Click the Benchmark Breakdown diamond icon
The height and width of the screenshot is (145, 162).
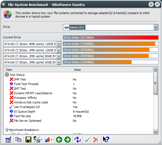tap(7, 130)
